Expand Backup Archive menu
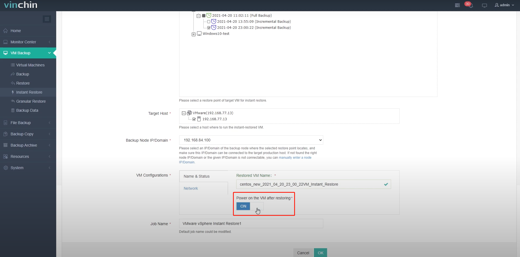Image resolution: width=520 pixels, height=257 pixels. [28, 145]
